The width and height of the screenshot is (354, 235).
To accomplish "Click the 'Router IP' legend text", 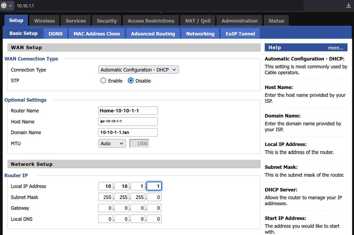I will pyautogui.click(x=16, y=176).
